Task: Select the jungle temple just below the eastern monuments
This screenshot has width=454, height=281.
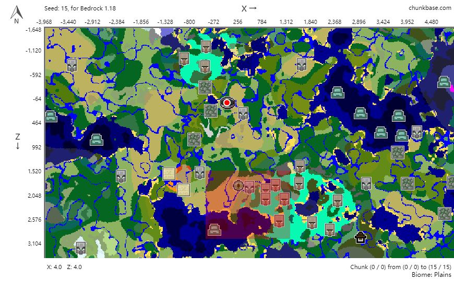Action: [398, 152]
